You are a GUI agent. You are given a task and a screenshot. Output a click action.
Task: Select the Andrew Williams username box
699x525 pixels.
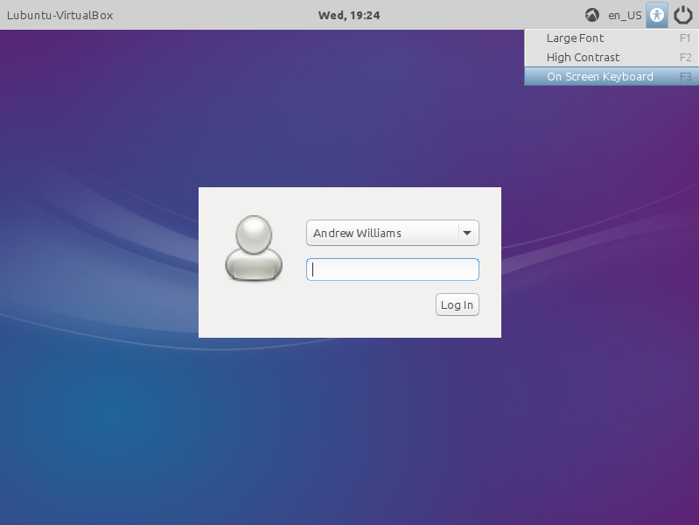pyautogui.click(x=381, y=234)
